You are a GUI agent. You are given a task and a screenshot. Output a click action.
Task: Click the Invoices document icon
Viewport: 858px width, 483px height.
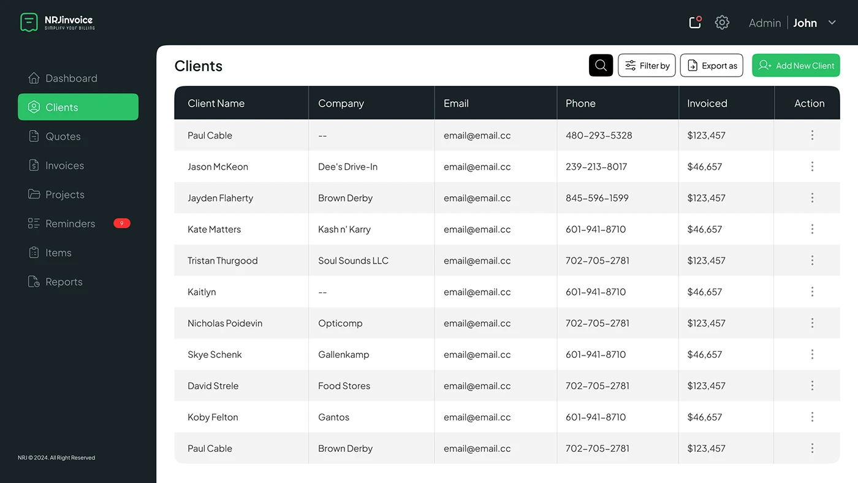pyautogui.click(x=34, y=165)
